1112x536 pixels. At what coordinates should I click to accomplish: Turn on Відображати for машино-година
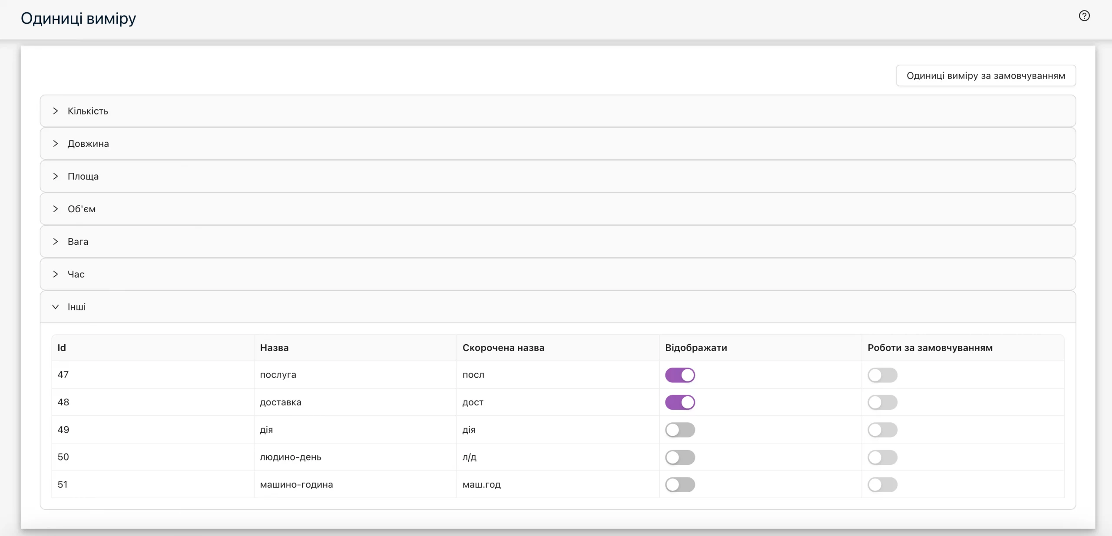(680, 484)
